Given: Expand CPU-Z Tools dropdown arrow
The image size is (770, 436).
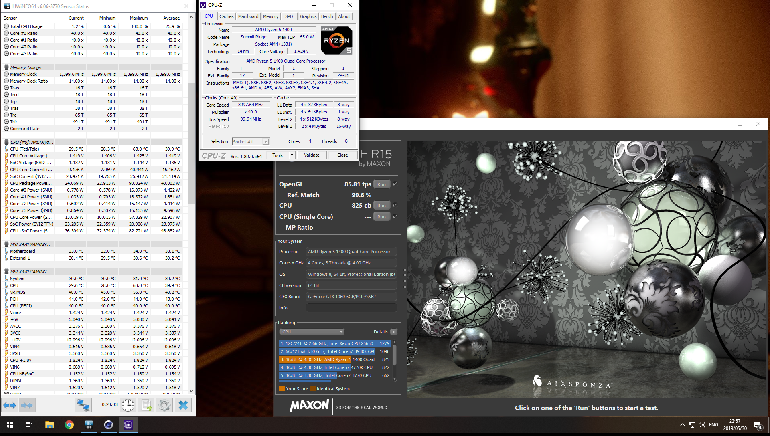Looking at the screenshot, I should tap(292, 155).
